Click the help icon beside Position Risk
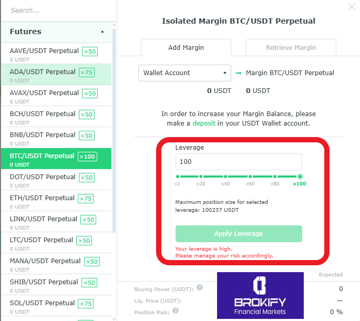 coord(176,311)
